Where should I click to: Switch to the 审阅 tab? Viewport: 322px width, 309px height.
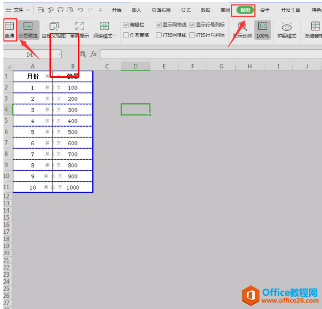[225, 10]
